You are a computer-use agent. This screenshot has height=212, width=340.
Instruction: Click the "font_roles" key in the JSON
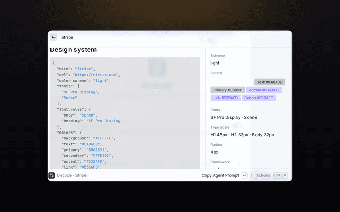71,110
